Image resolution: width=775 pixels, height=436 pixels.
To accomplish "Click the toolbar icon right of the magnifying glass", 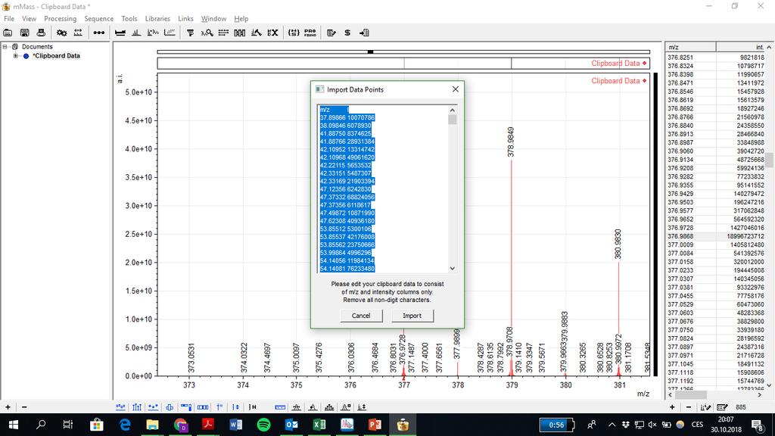I will tap(223, 33).
